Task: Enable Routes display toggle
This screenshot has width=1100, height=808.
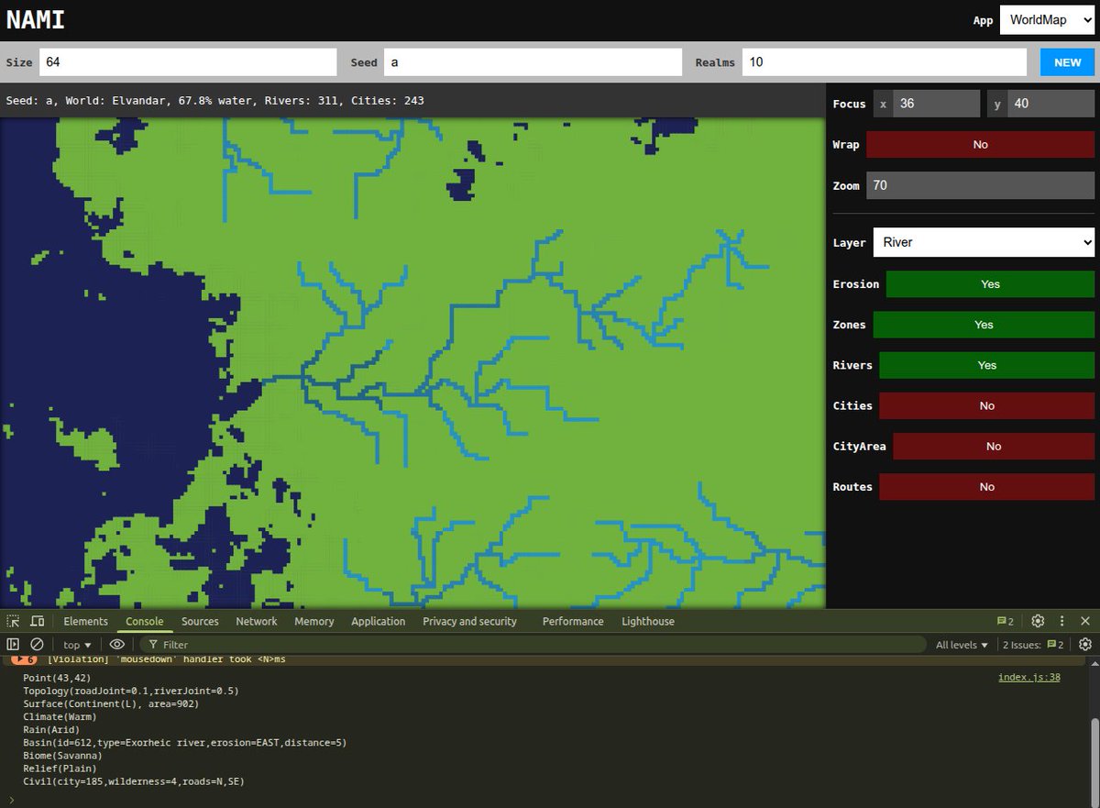Action: [x=986, y=487]
